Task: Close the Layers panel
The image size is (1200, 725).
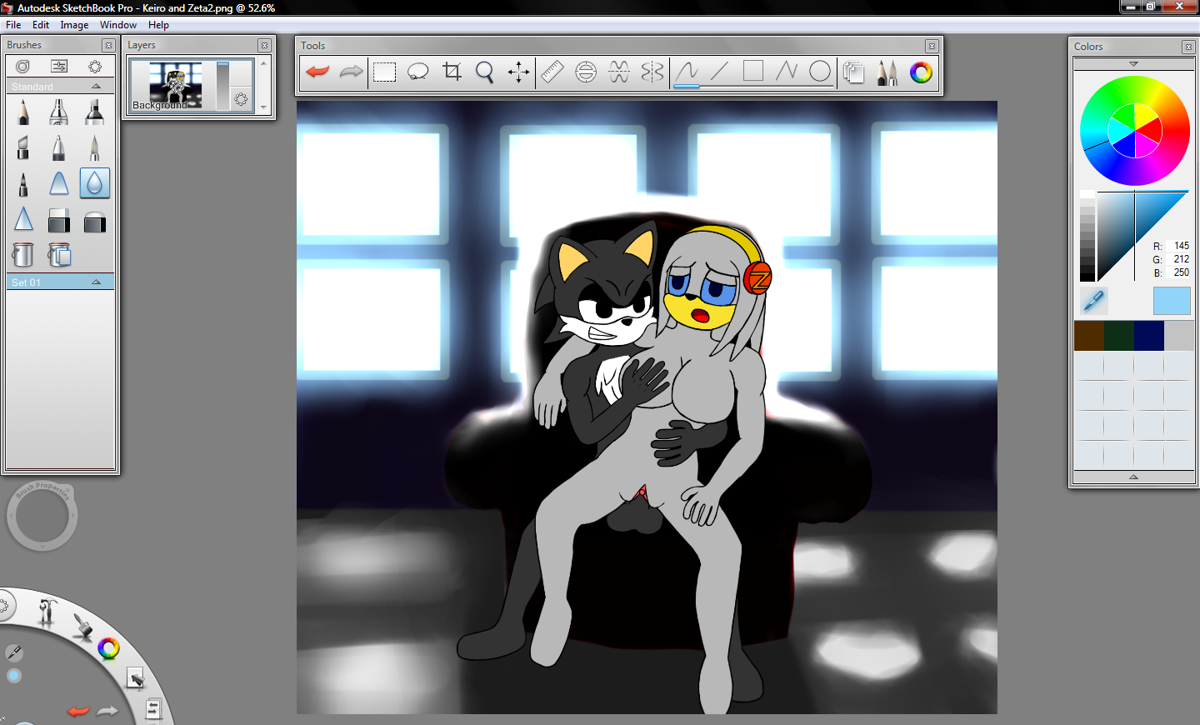Action: coord(264,45)
